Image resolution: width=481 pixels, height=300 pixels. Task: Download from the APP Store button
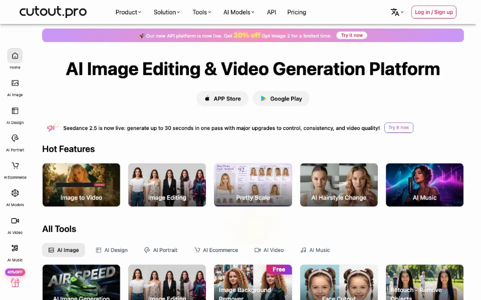click(222, 98)
